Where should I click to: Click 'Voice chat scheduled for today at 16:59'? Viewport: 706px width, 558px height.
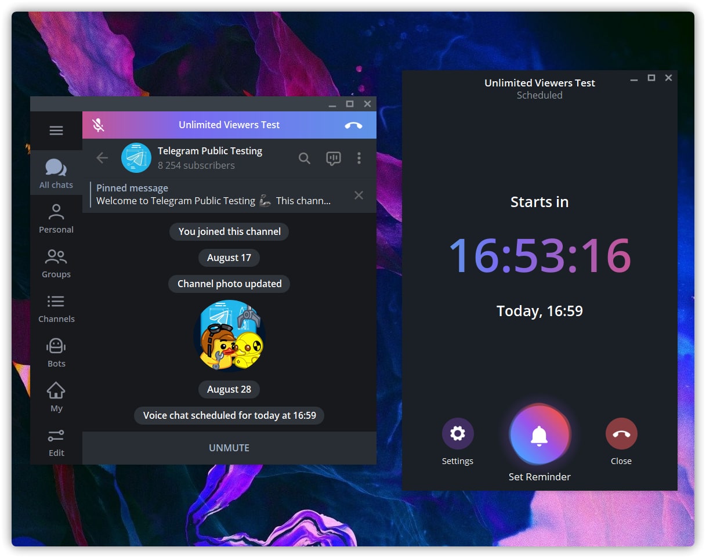pos(229,415)
